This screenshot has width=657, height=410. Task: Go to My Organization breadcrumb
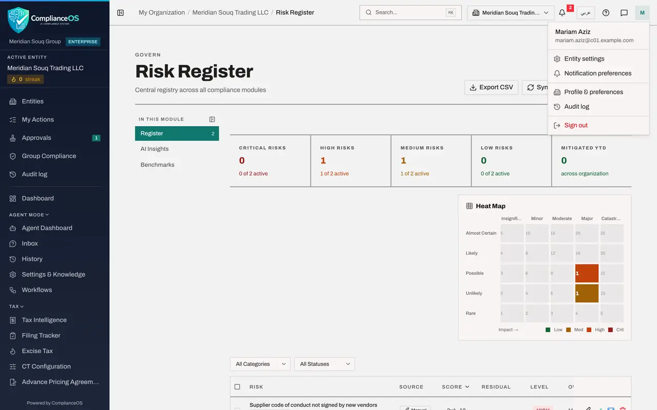pyautogui.click(x=162, y=12)
